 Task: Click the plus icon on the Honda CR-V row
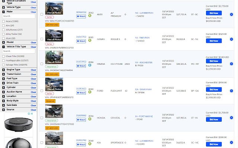[231, 118]
